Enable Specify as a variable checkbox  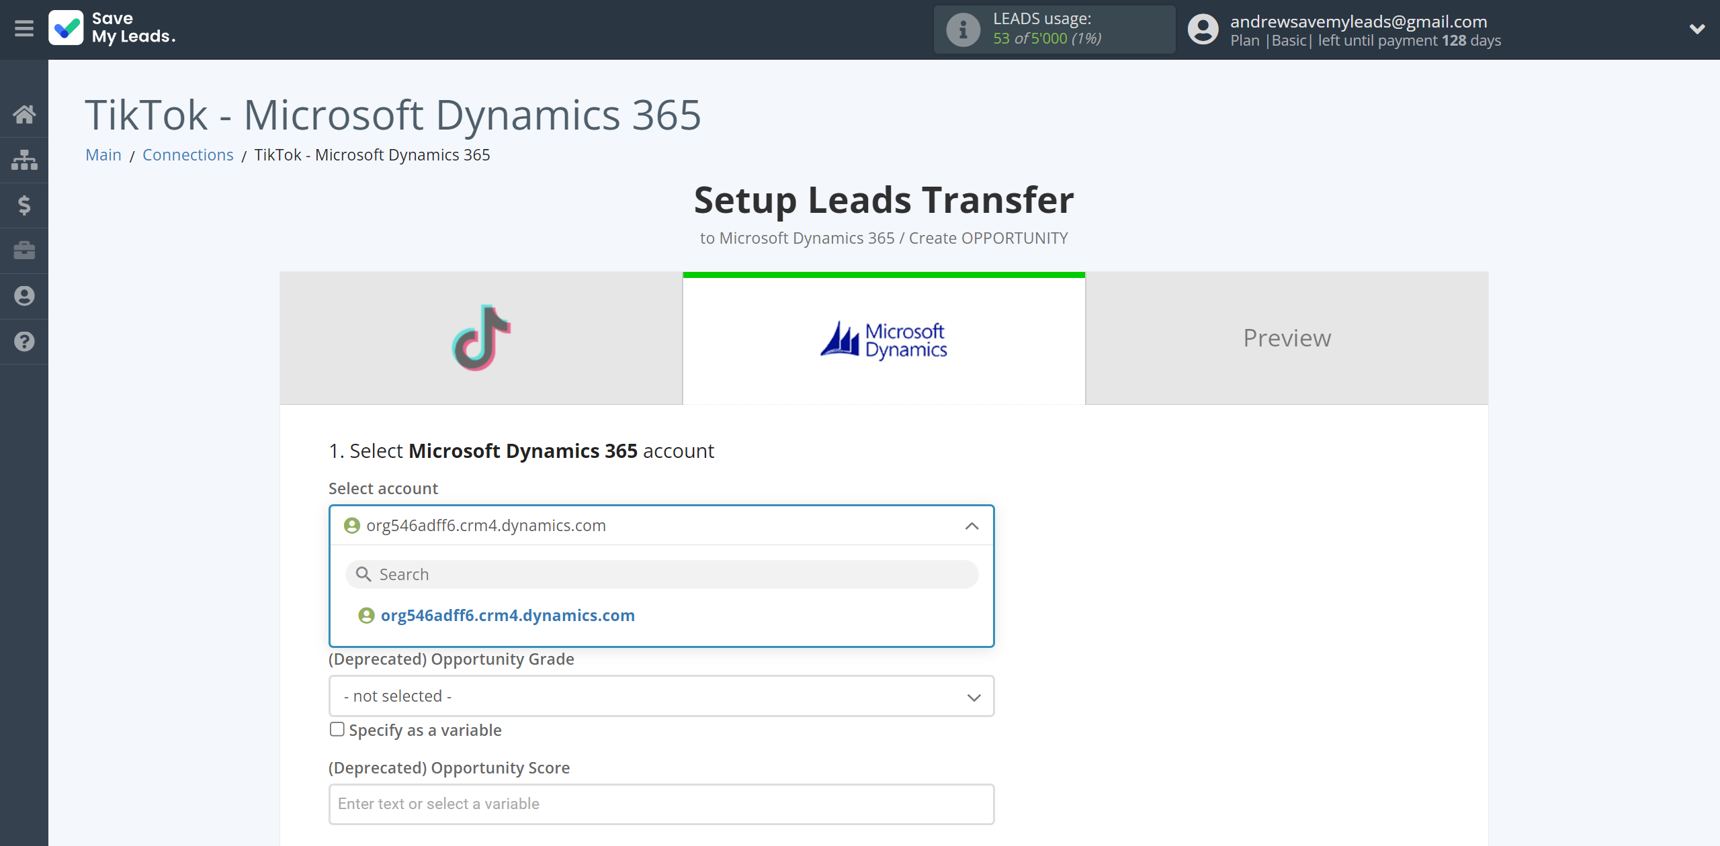click(x=337, y=730)
